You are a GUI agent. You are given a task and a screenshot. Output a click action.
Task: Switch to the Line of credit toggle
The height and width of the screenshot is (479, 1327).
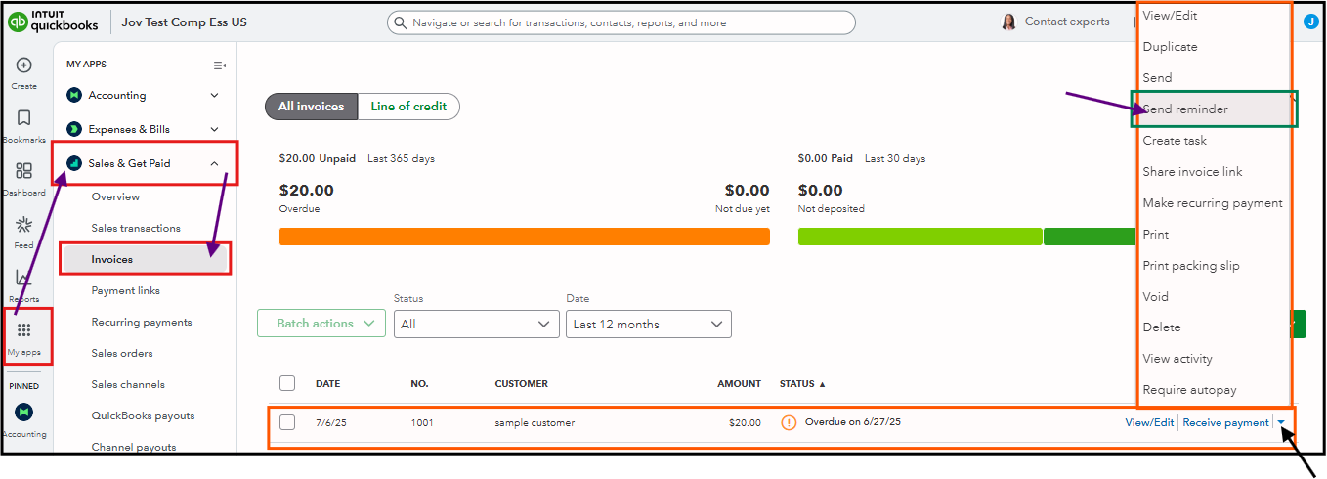point(408,107)
